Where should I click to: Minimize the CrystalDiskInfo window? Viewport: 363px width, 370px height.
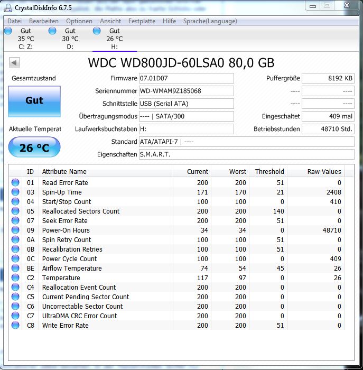click(313, 6)
